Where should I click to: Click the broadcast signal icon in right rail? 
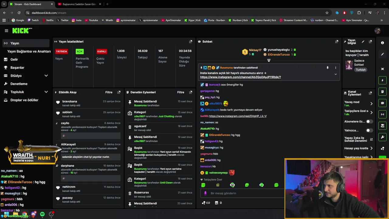382,114
